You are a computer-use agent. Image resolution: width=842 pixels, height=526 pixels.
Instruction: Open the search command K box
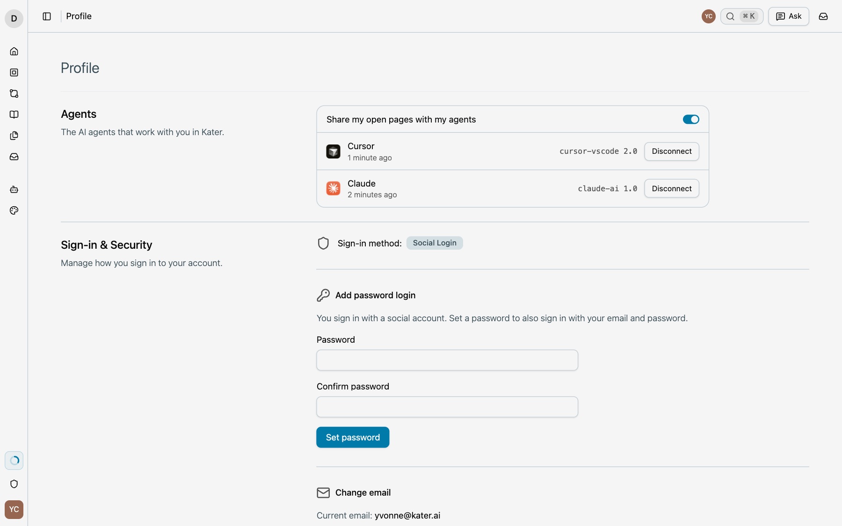[x=742, y=16]
